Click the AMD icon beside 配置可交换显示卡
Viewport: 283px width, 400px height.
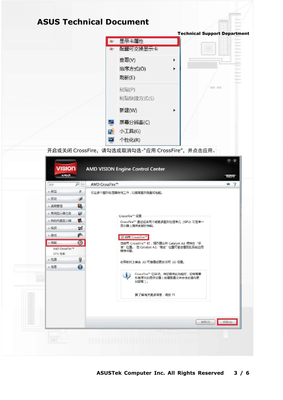pos(111,49)
